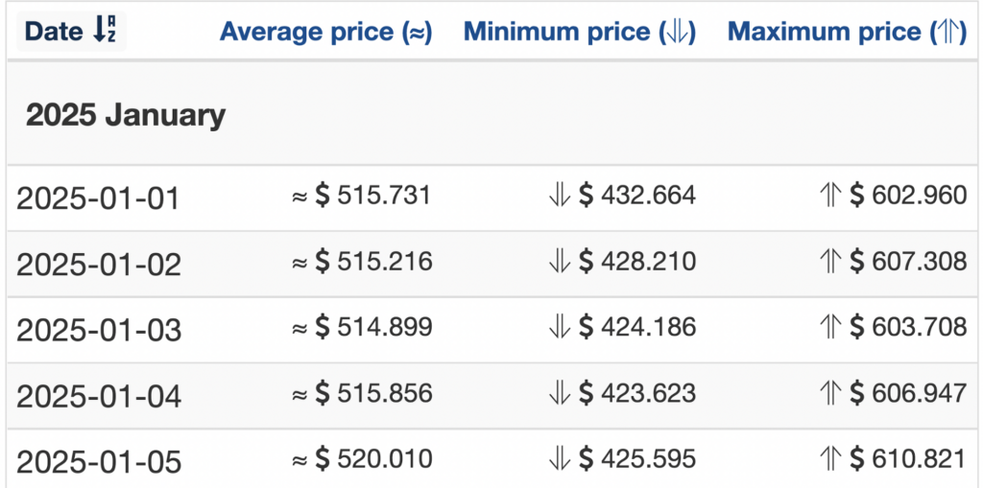The width and height of the screenshot is (983, 488).
Task: Click down-arrow icon beside $ 423.623
Action: pyautogui.click(x=560, y=393)
